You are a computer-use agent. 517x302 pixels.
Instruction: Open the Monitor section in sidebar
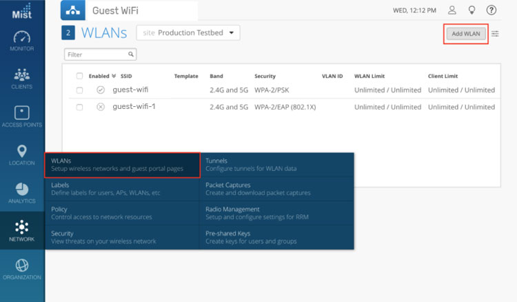tap(22, 39)
